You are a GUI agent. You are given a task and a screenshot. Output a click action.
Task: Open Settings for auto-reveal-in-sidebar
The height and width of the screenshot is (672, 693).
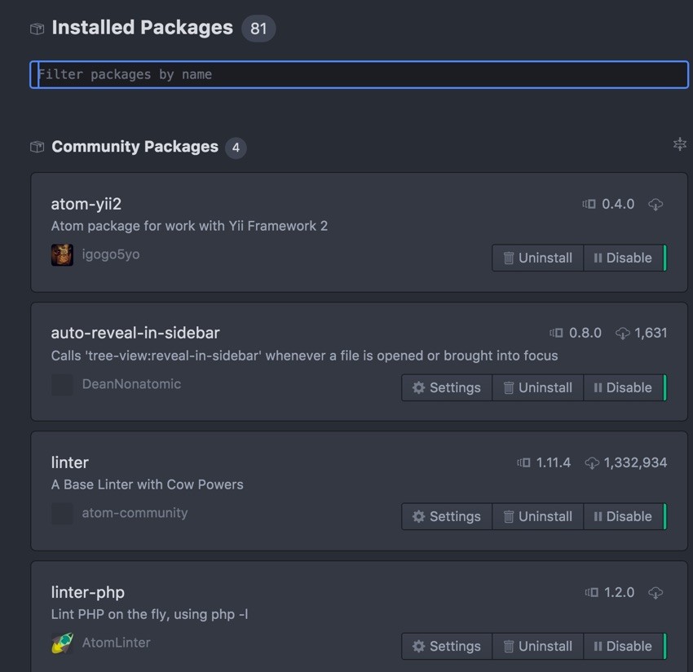coord(447,387)
